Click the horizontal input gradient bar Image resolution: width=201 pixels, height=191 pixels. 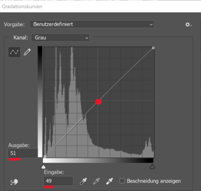click(98, 160)
